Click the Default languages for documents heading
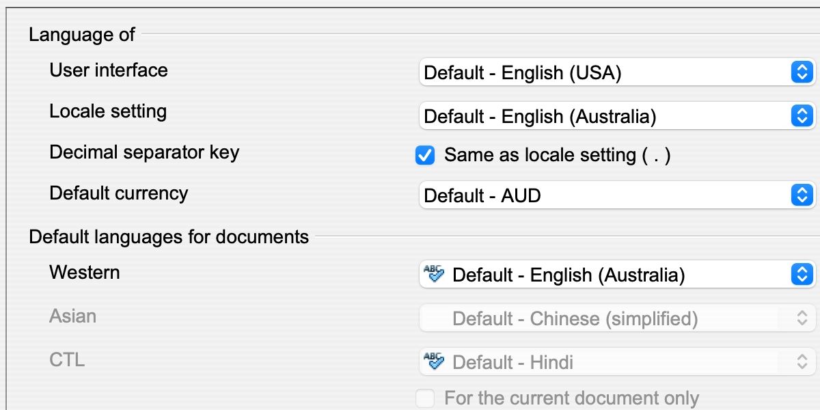The height and width of the screenshot is (410, 820). (169, 237)
